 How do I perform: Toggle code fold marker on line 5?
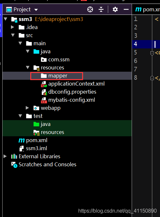coord(152,53)
